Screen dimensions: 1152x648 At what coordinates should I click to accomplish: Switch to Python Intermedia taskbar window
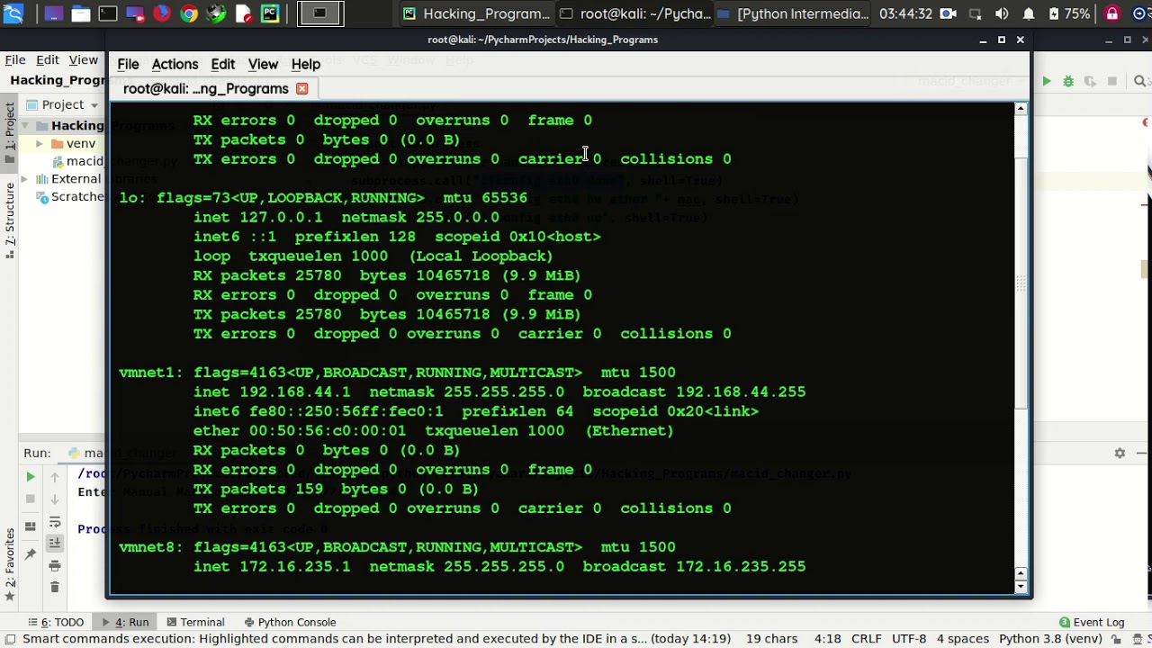click(793, 13)
